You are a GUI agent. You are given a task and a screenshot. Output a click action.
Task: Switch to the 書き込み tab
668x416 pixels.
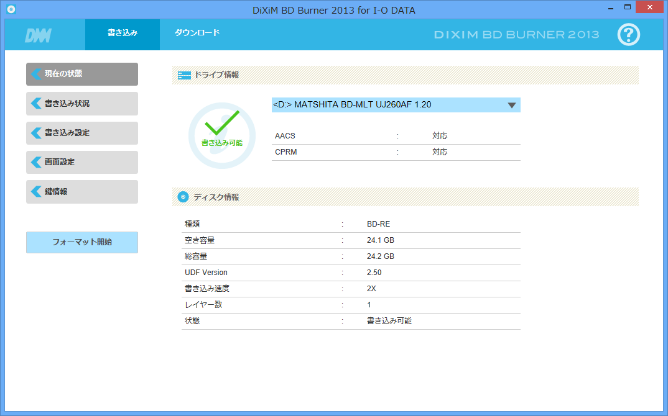pos(123,34)
